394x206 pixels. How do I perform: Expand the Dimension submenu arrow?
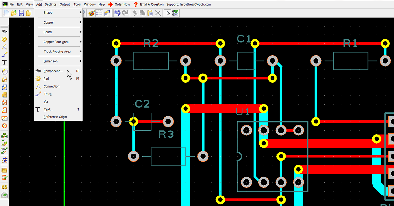click(81, 61)
